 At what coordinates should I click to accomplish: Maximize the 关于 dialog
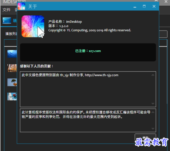coord(144,6)
